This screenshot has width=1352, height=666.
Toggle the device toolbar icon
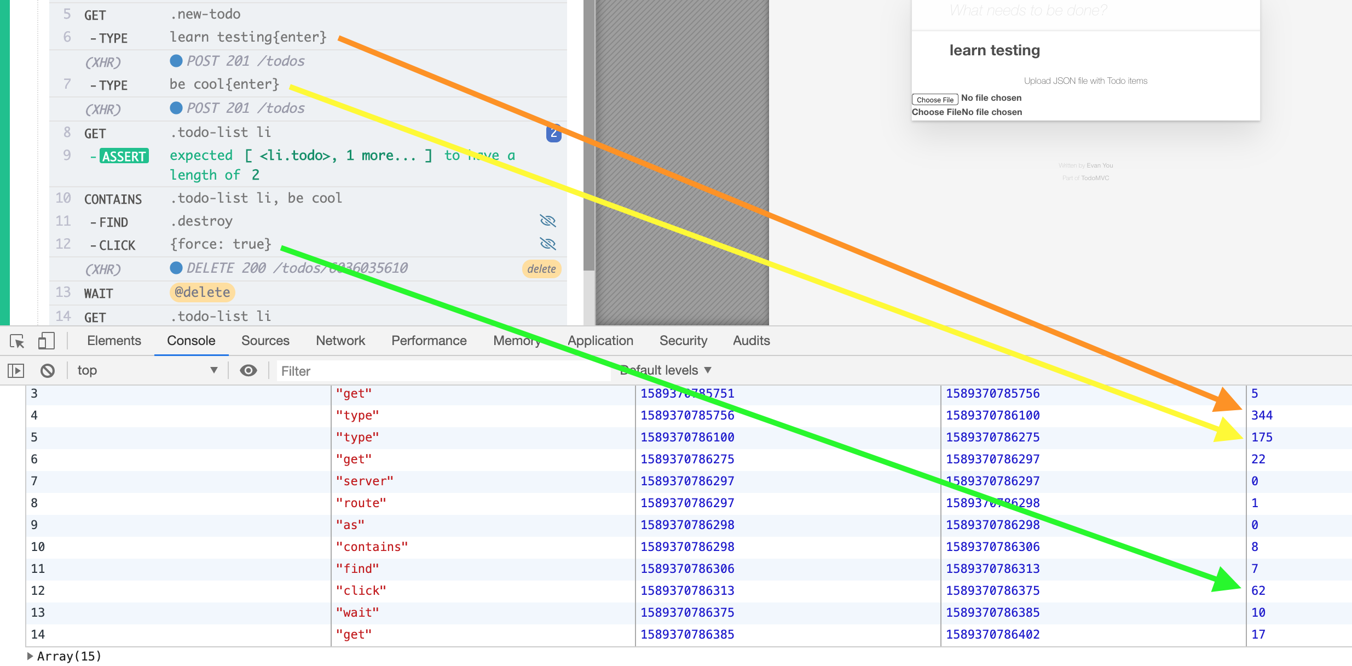pos(47,341)
